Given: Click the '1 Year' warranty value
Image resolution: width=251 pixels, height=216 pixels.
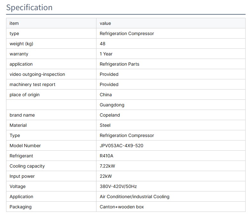Looking at the screenshot, I should coord(106,54).
